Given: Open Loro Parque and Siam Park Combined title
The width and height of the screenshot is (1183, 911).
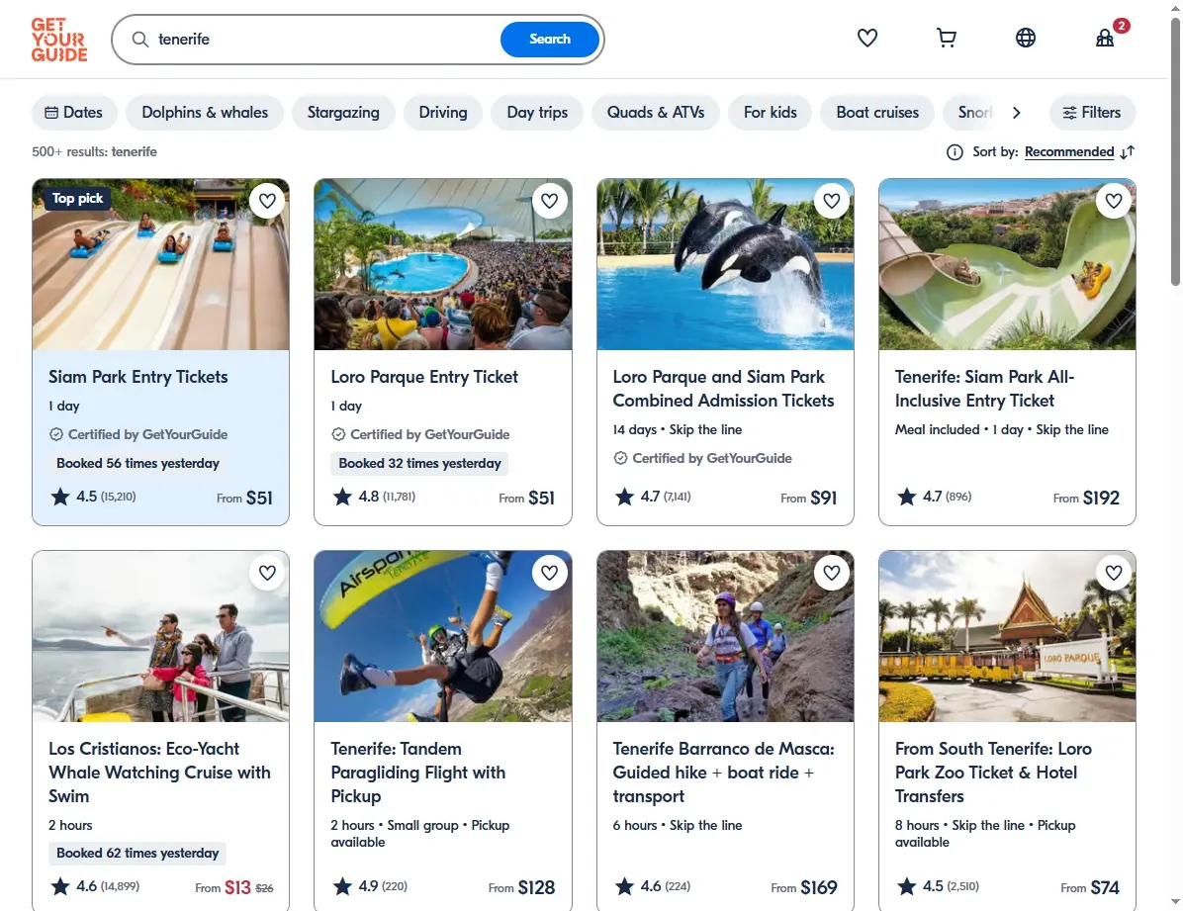Looking at the screenshot, I should click(723, 389).
